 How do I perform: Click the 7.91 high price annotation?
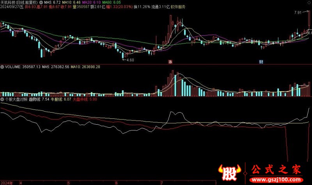tap(298, 12)
